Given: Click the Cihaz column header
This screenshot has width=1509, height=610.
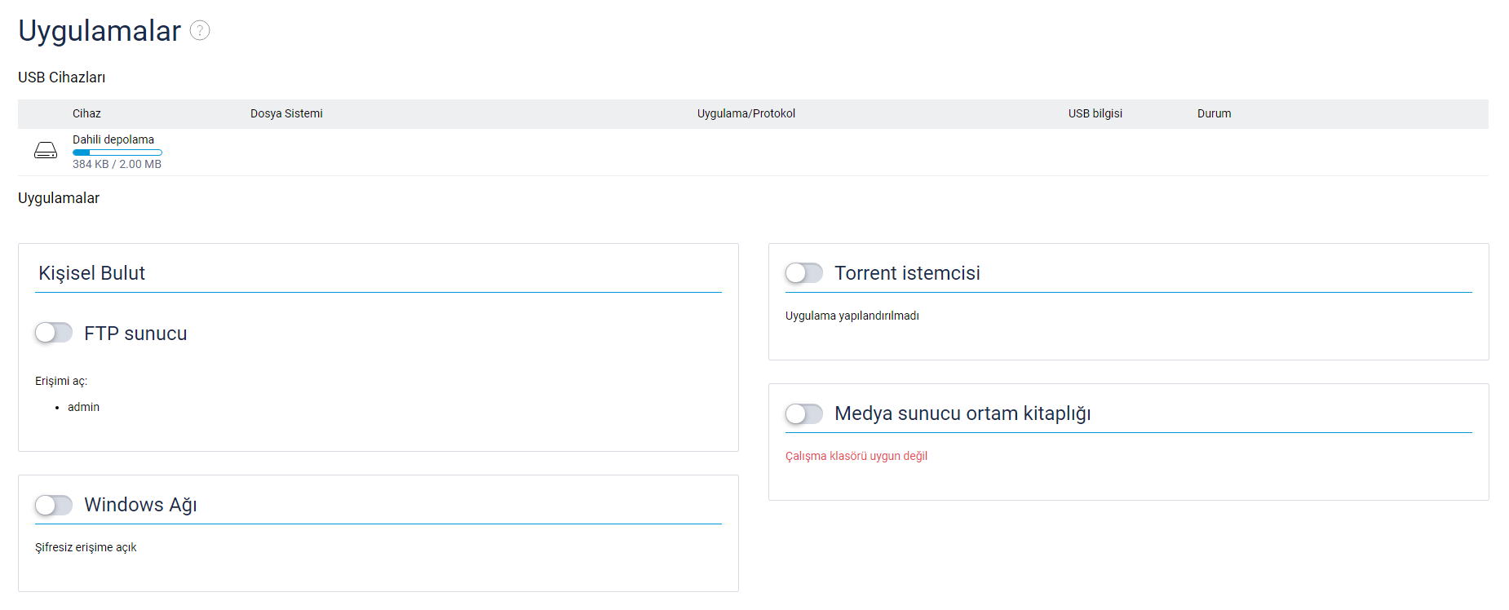Looking at the screenshot, I should click(86, 113).
